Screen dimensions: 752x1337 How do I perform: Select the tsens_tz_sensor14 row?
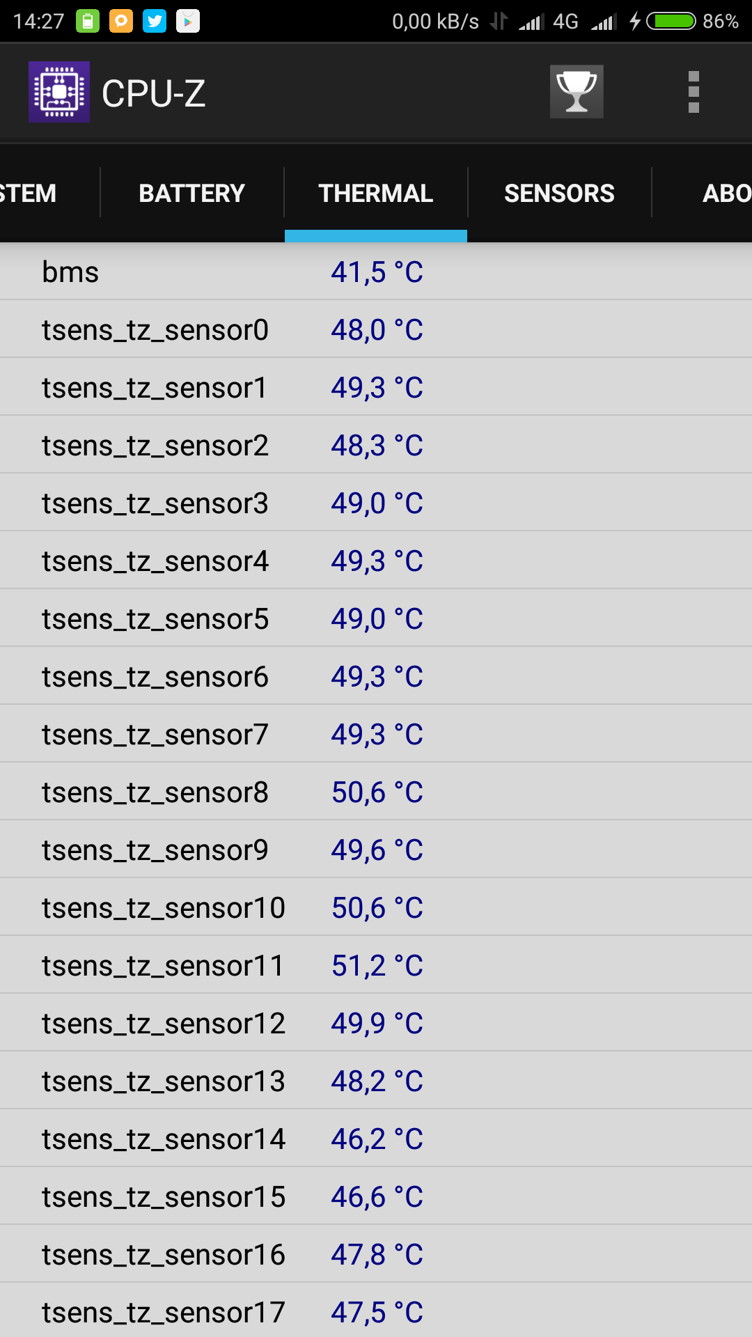tap(376, 1139)
